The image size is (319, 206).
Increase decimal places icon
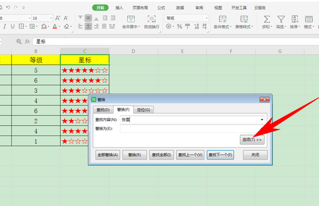pyautogui.click(x=196, y=26)
